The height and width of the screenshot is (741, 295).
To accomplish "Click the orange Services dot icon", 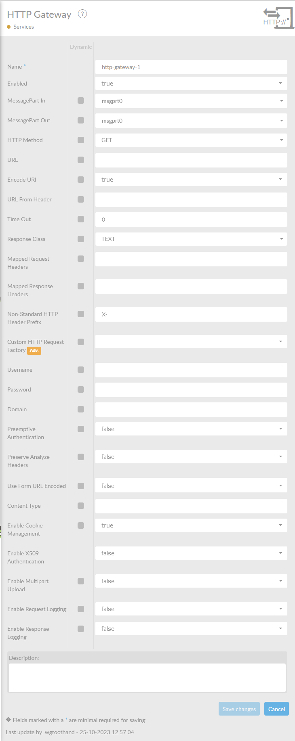I will coord(9,27).
